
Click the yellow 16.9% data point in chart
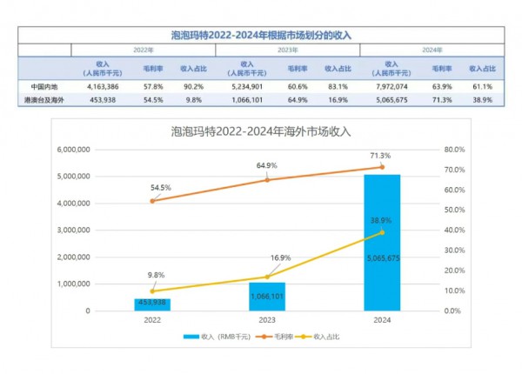(x=267, y=277)
